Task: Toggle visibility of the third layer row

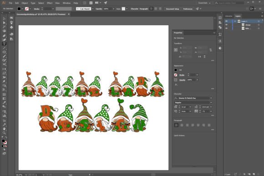Action: click(227, 29)
